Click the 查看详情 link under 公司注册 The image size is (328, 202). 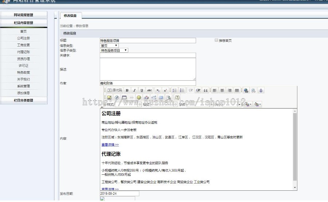click(x=110, y=145)
